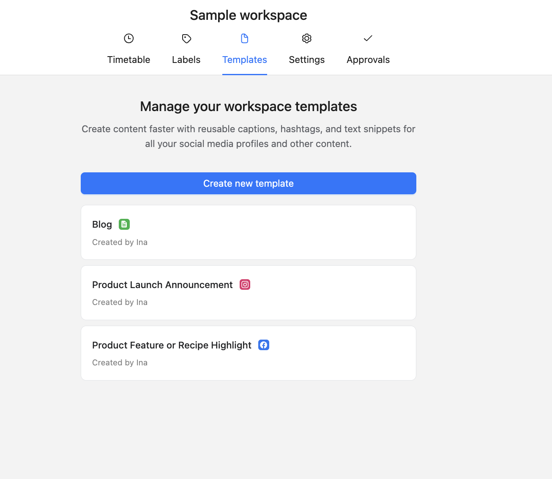Open the Labels tab text

pyautogui.click(x=186, y=60)
